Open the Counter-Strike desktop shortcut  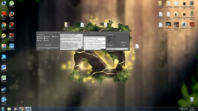coord(184,26)
